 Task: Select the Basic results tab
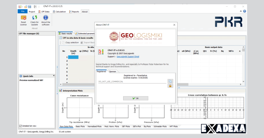pyautogui.click(x=65, y=34)
